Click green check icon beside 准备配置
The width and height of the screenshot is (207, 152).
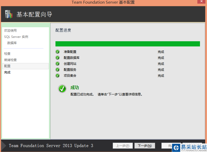[58, 52]
